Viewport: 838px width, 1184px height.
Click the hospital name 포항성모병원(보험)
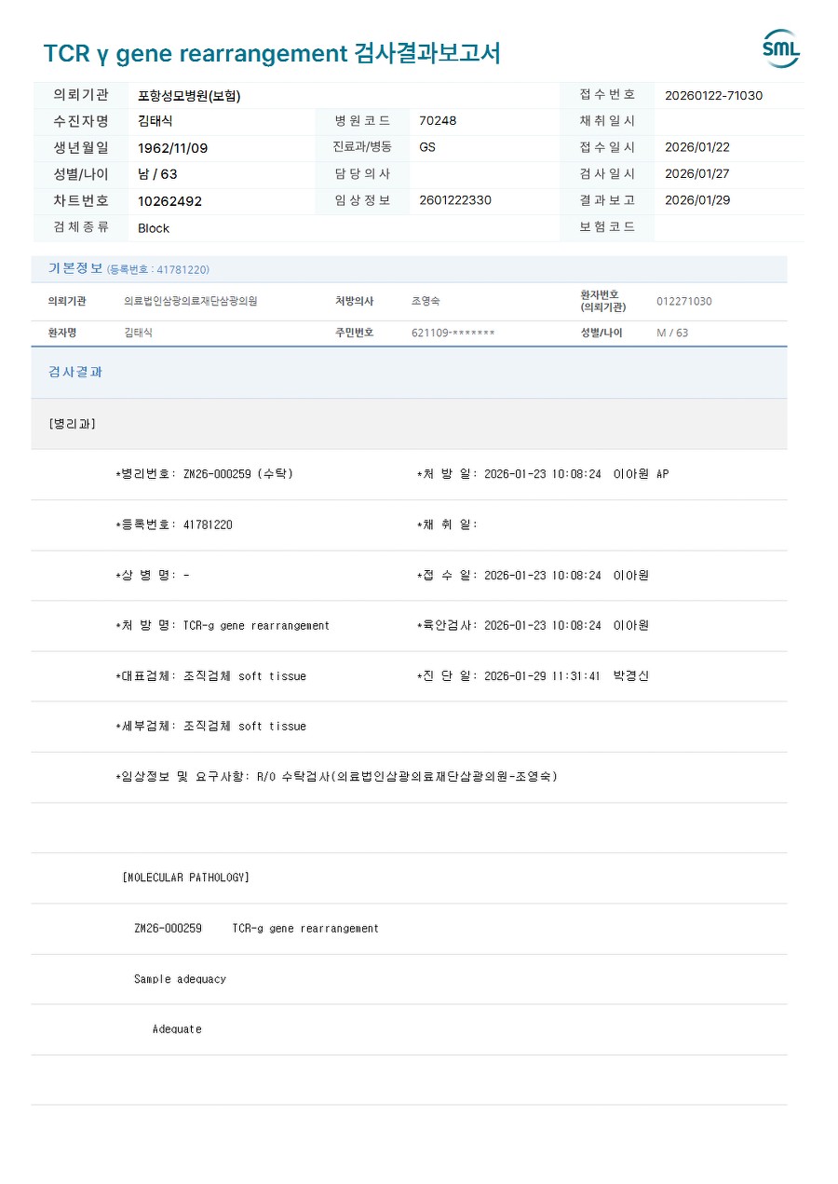coord(189,95)
